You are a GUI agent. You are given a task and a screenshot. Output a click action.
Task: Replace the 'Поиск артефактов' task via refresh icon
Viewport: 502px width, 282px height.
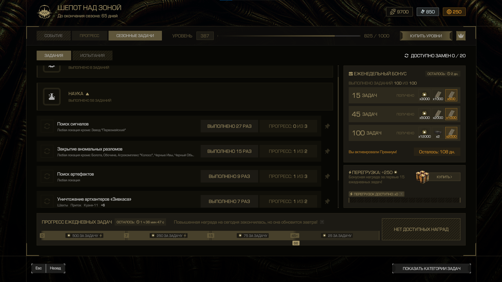coord(47,176)
